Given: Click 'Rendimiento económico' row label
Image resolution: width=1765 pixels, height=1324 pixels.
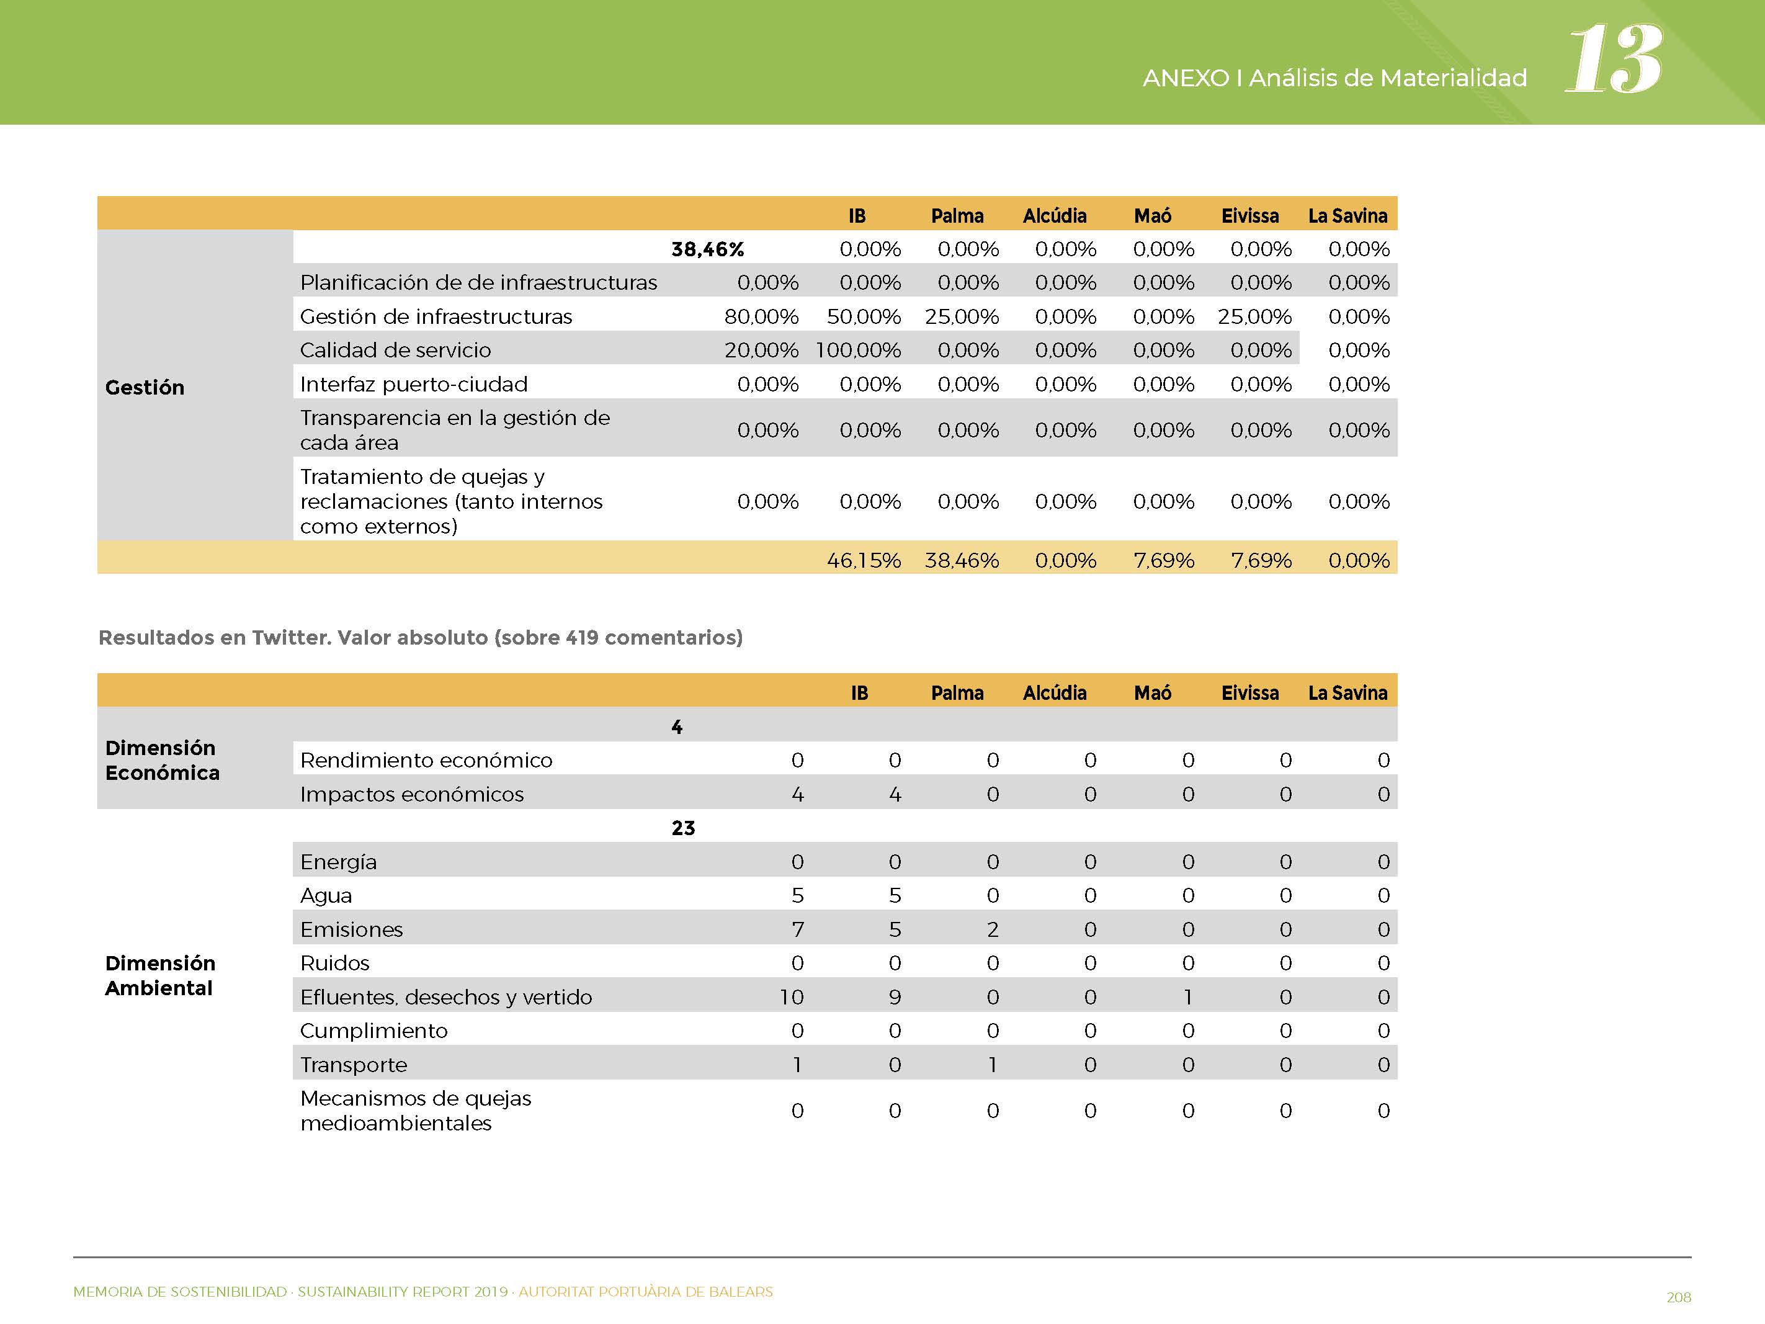Looking at the screenshot, I should [426, 761].
